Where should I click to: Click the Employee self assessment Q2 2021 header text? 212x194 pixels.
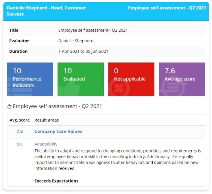pos(167,8)
